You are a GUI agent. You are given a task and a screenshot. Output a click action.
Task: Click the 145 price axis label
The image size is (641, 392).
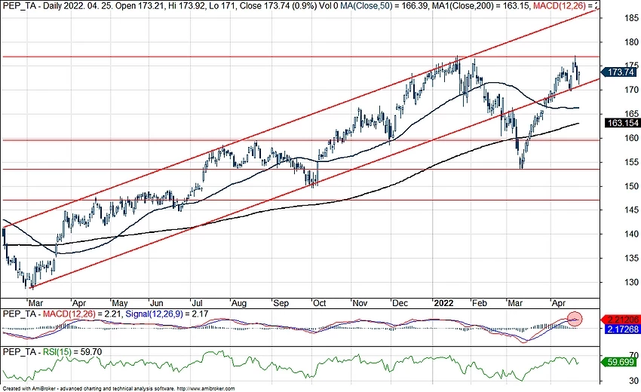pos(631,210)
